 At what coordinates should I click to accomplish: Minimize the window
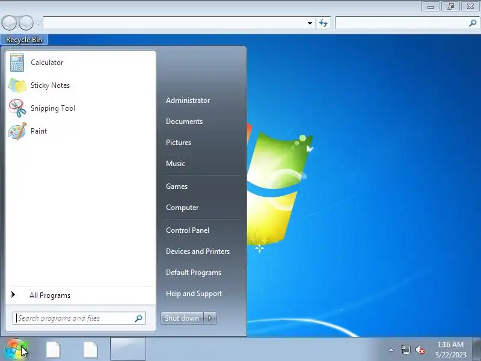(430, 7)
